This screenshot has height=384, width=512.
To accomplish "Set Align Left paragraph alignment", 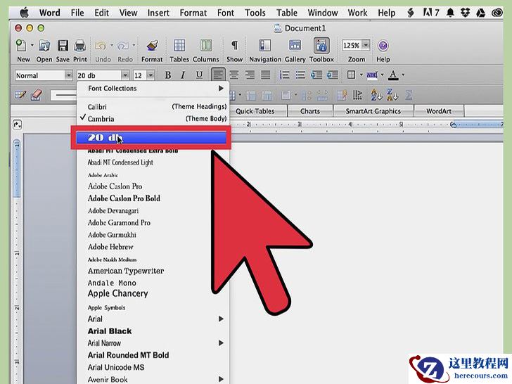I will (x=218, y=75).
